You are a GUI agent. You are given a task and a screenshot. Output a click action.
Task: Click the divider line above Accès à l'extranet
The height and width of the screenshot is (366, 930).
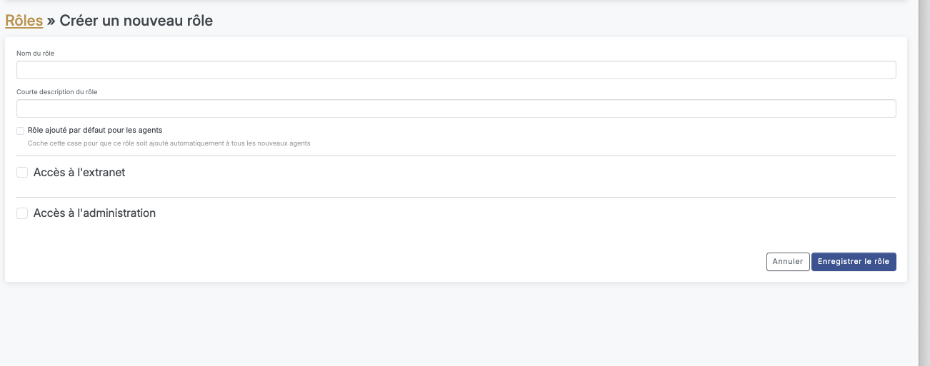[x=456, y=156]
